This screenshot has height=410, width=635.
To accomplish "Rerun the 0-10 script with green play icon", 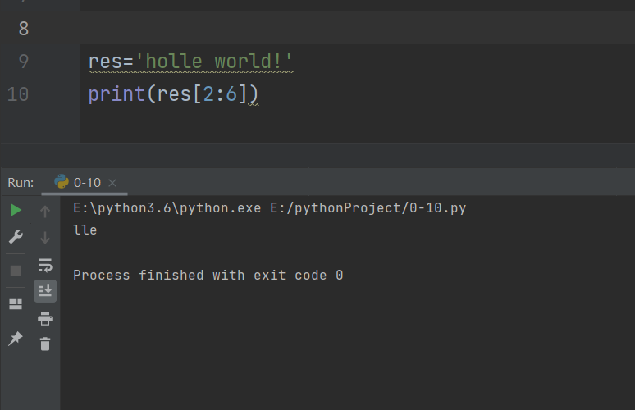I will [x=16, y=210].
